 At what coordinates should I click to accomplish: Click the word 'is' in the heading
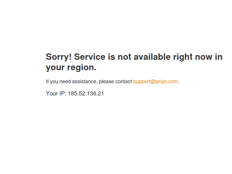click(111, 57)
